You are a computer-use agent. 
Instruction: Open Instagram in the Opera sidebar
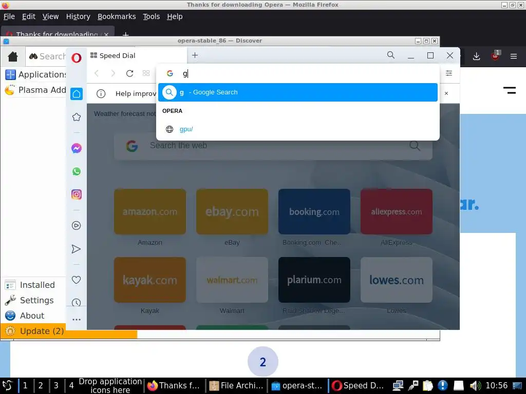click(77, 194)
